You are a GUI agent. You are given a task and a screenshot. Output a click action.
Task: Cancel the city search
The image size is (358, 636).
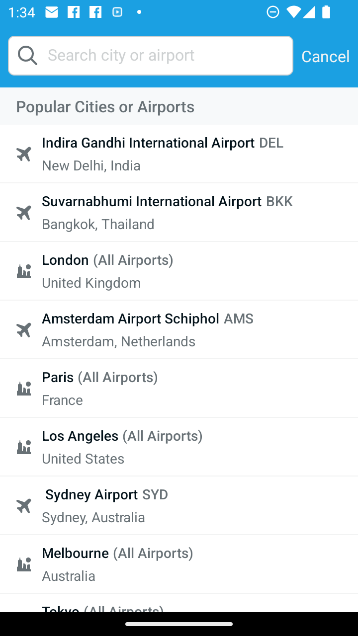coord(325,56)
